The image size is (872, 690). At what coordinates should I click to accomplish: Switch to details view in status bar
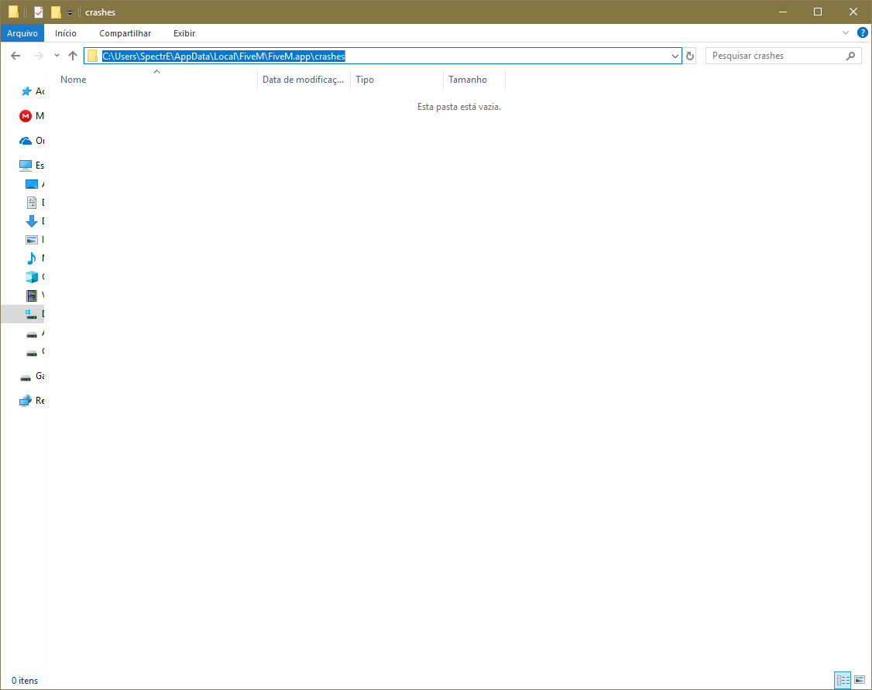coord(843,679)
